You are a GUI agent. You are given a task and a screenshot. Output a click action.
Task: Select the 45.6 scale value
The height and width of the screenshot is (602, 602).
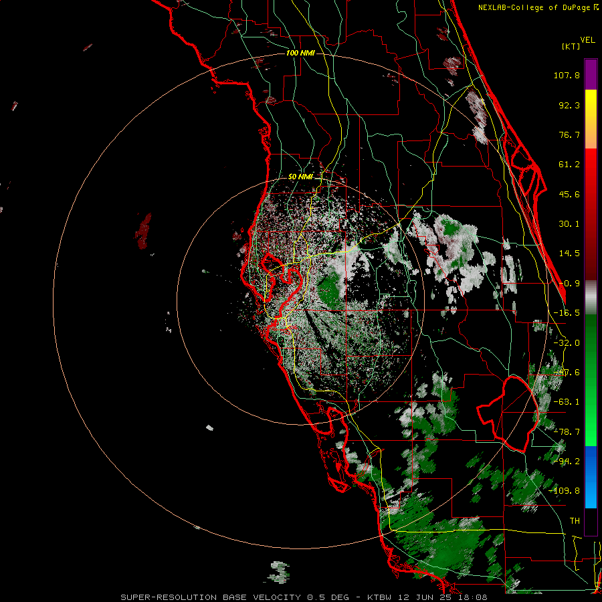(x=569, y=194)
